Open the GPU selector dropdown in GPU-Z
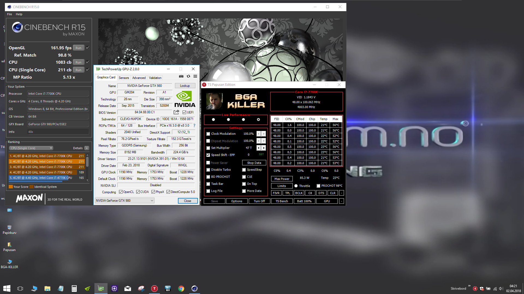This screenshot has height=294, width=524. 124,201
